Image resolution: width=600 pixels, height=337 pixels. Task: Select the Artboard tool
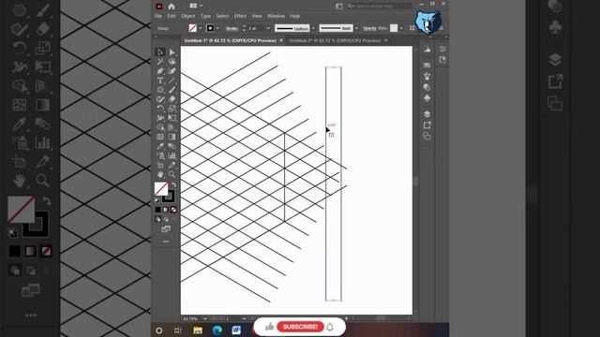pos(160,165)
